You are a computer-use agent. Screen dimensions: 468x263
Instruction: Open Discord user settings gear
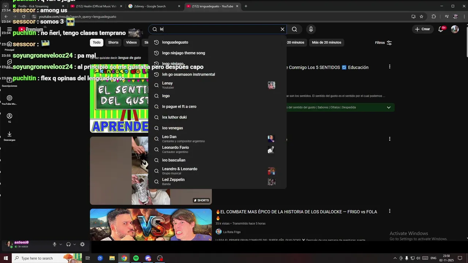click(82, 244)
